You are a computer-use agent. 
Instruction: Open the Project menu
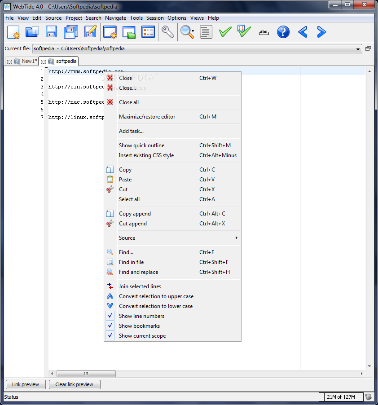74,18
